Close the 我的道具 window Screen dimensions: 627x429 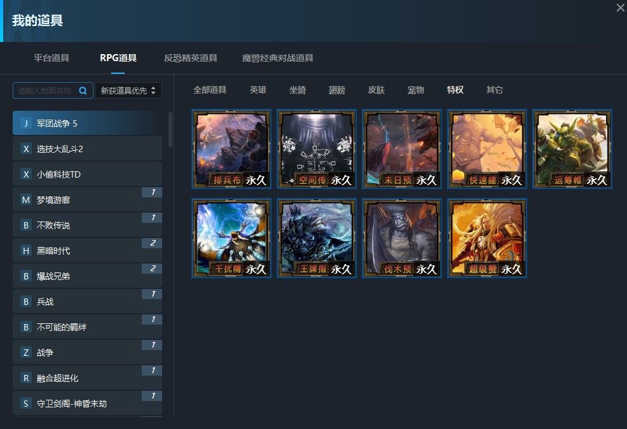coord(621,7)
